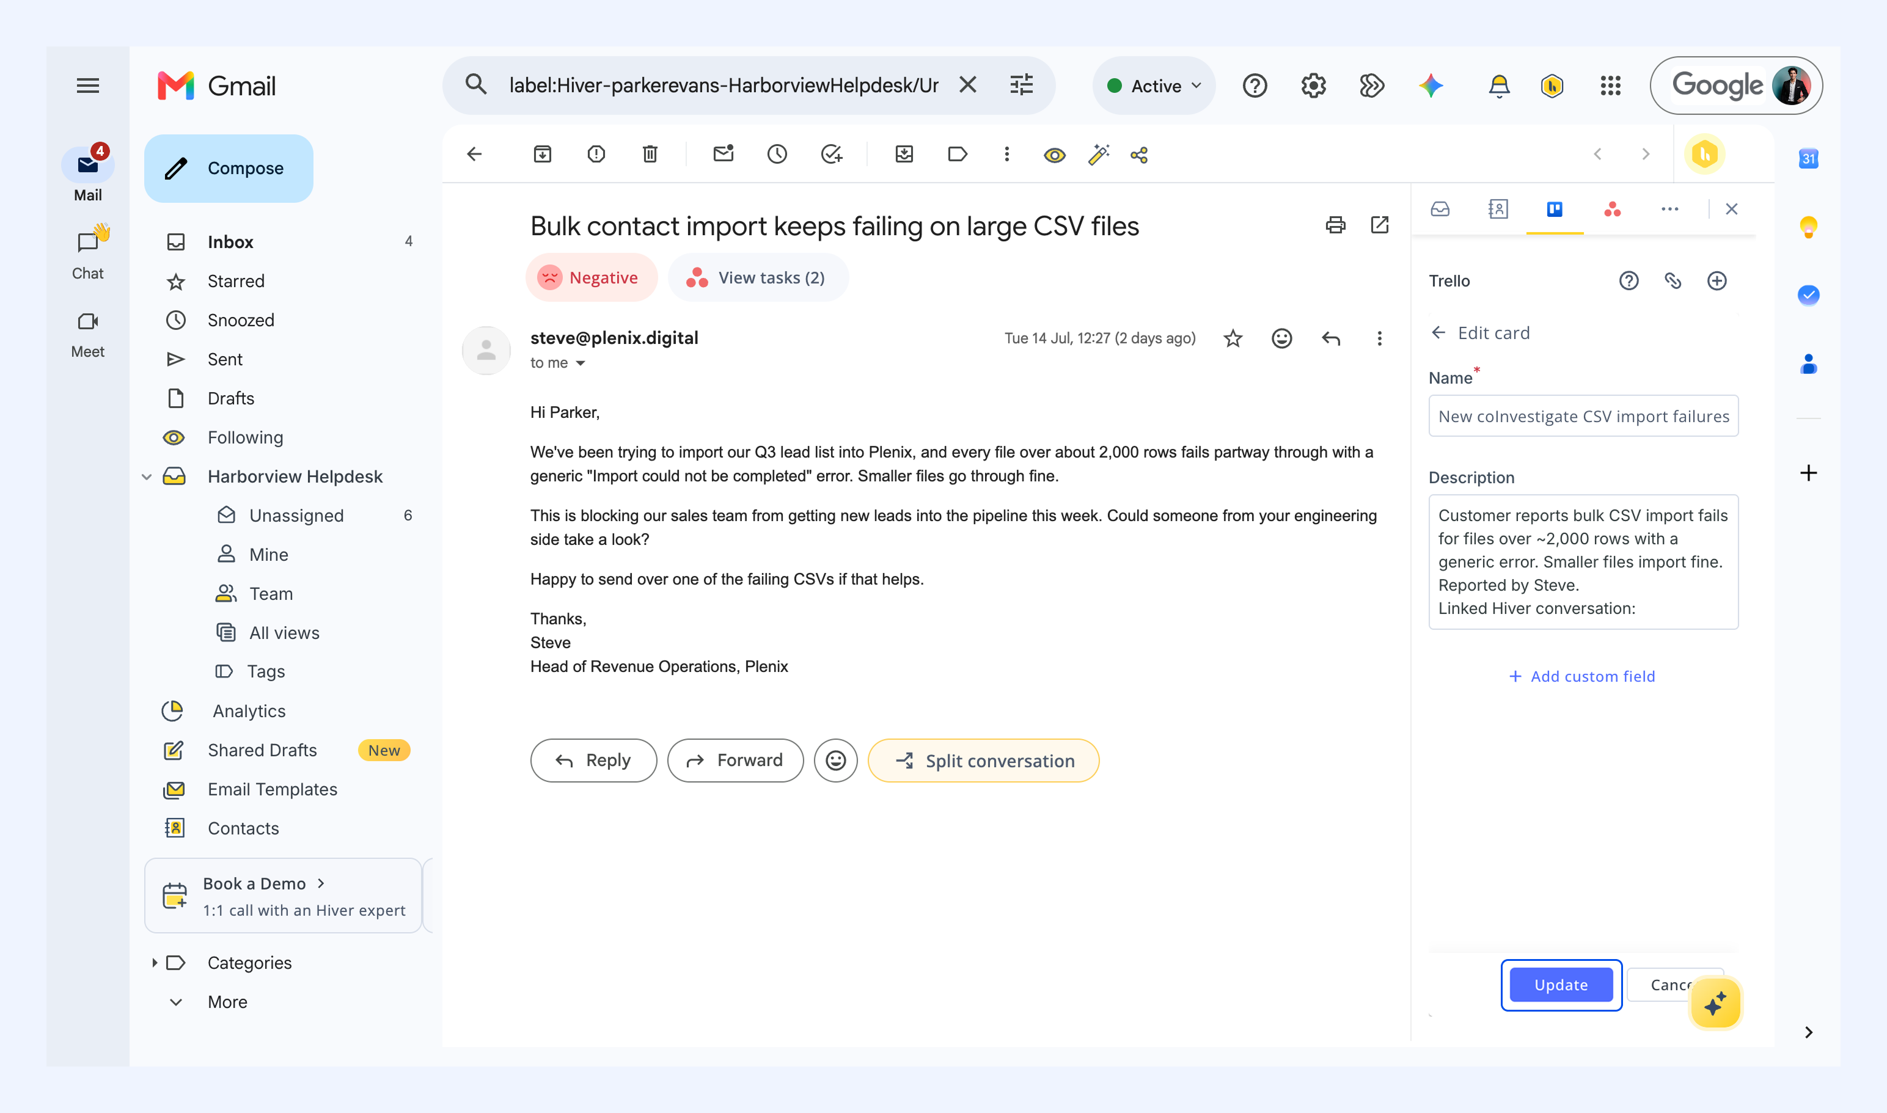
Task: Change the Active availability status
Action: pyautogui.click(x=1154, y=86)
